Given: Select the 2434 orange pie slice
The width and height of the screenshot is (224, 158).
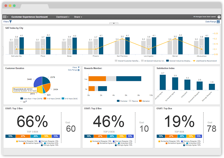Looking at the screenshot, I should click(x=47, y=87).
